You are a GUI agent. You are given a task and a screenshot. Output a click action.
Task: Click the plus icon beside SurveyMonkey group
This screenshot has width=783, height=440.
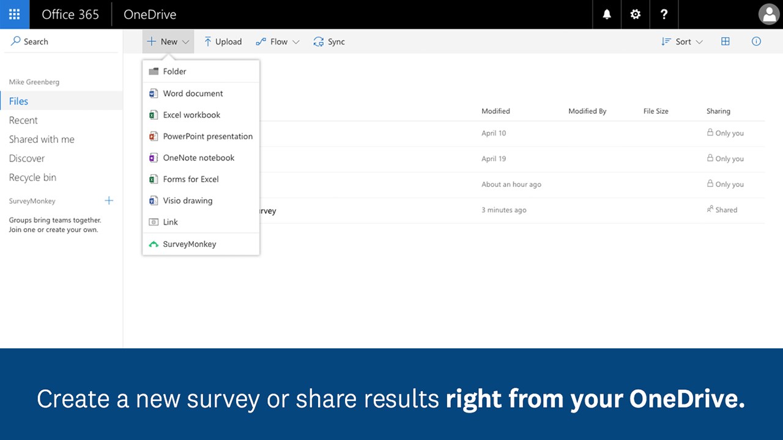[109, 200]
